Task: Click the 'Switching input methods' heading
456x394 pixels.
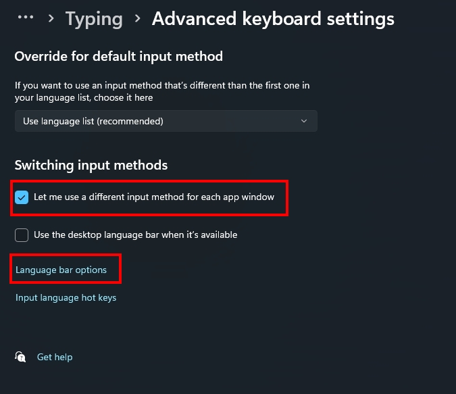Action: coord(91,166)
